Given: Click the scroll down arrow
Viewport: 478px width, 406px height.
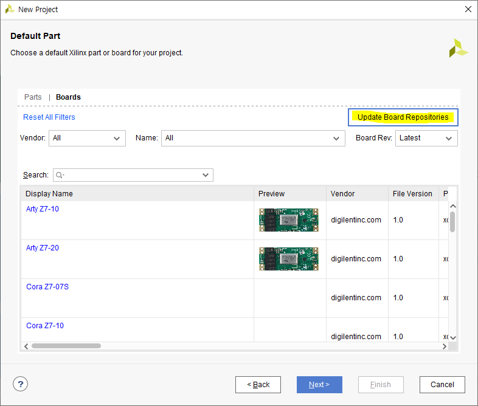Looking at the screenshot, I should tap(453, 337).
